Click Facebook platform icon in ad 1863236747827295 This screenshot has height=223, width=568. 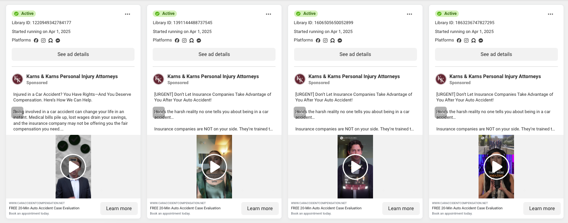459,41
